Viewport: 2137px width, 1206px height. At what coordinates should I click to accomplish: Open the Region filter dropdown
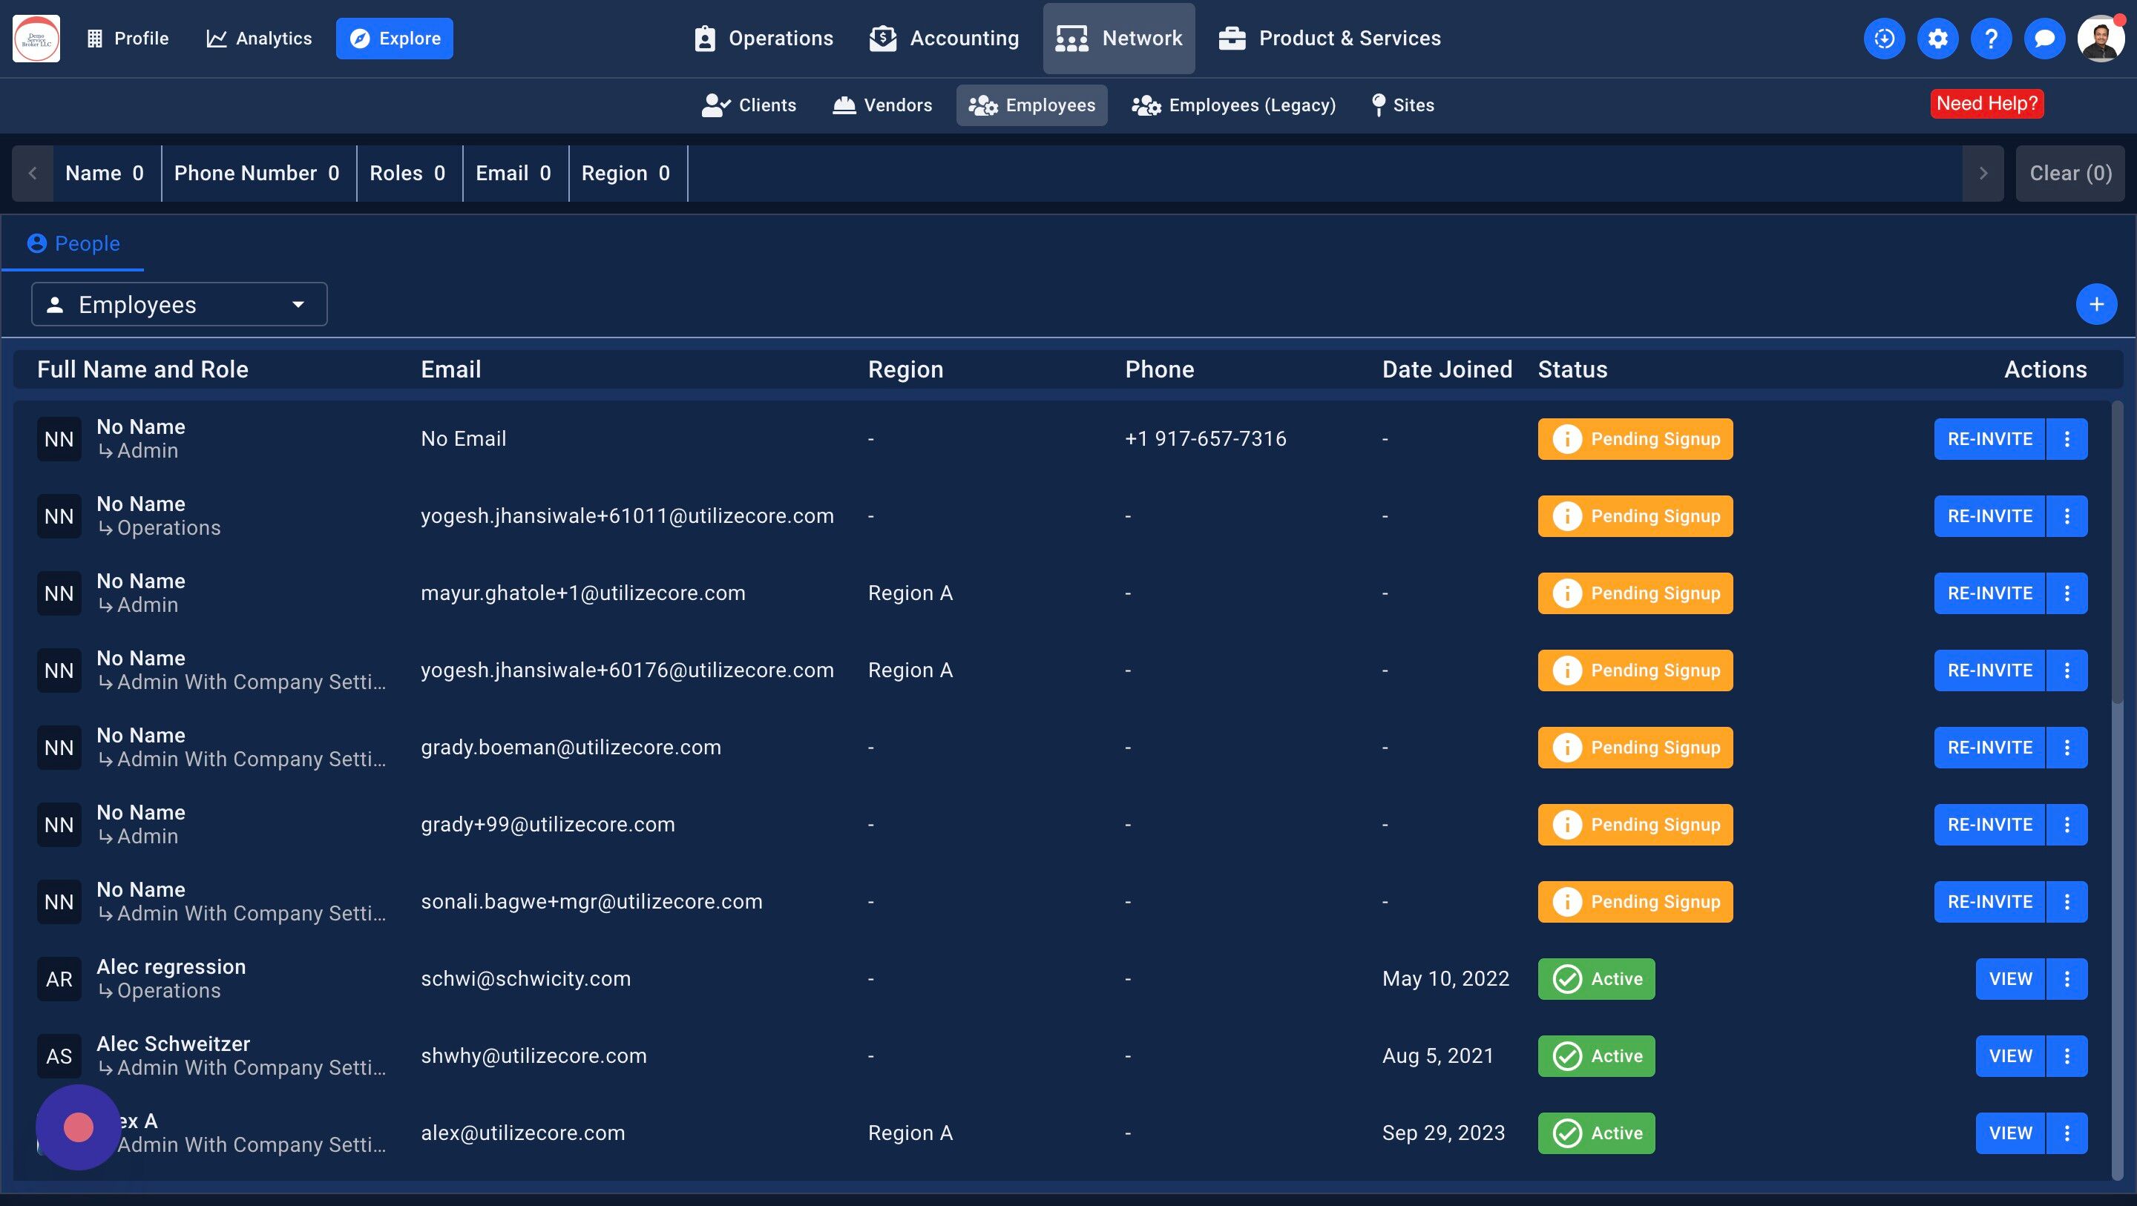(x=626, y=174)
